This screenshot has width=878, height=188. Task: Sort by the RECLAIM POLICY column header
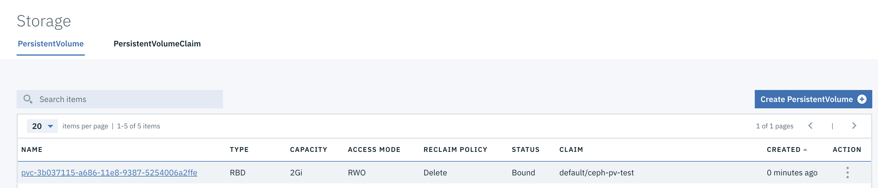click(455, 150)
